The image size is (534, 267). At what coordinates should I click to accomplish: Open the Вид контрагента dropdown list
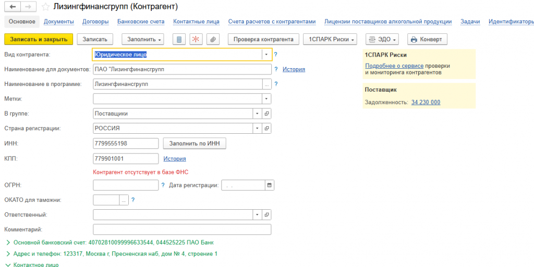pyautogui.click(x=266, y=55)
